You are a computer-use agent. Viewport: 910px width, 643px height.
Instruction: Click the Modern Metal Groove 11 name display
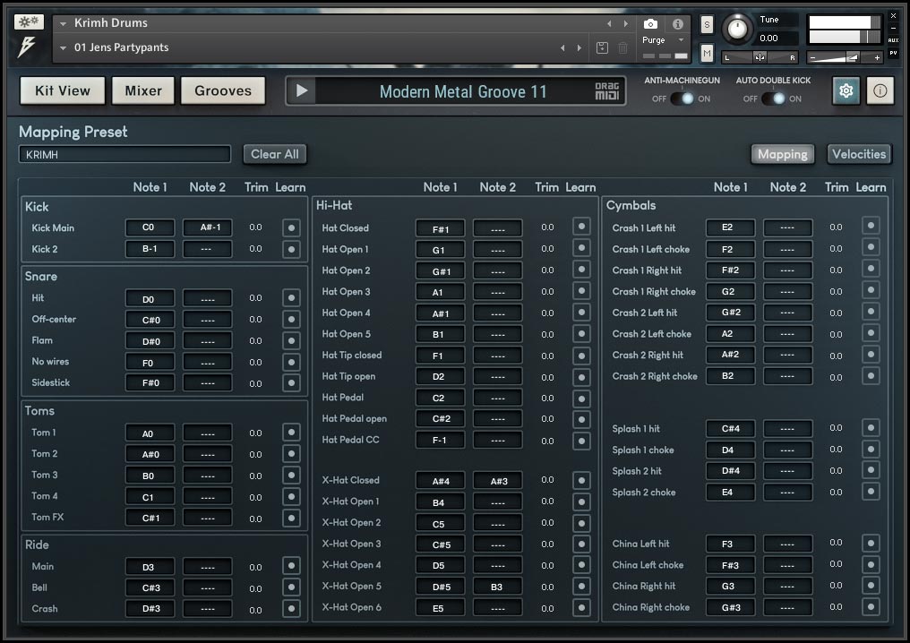click(462, 91)
